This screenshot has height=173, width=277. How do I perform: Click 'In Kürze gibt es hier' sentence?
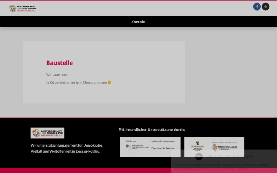(78, 83)
